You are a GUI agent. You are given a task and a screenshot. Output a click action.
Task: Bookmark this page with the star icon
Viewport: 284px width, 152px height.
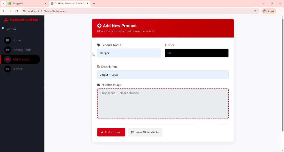pos(255,11)
